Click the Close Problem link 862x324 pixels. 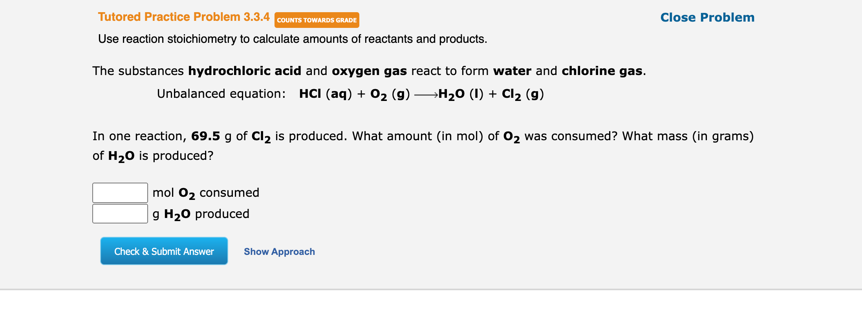(706, 17)
